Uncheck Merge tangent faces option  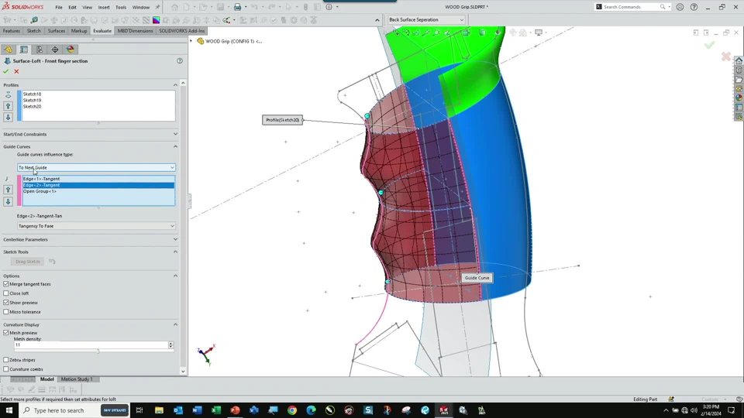point(6,284)
